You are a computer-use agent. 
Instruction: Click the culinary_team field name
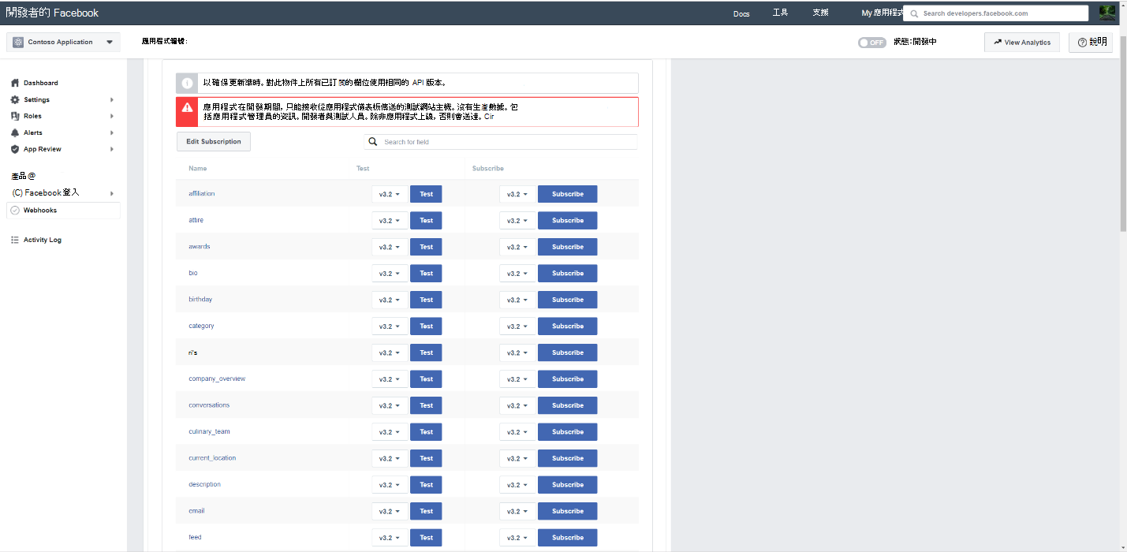pyautogui.click(x=209, y=431)
